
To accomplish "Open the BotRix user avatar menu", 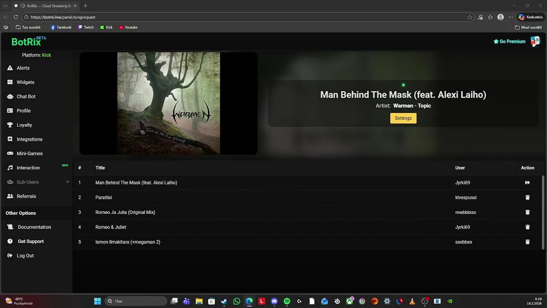I will (x=535, y=41).
